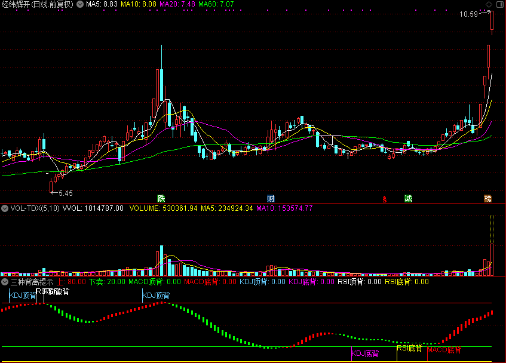Click the diamond icon at top right

(x=489, y=4)
